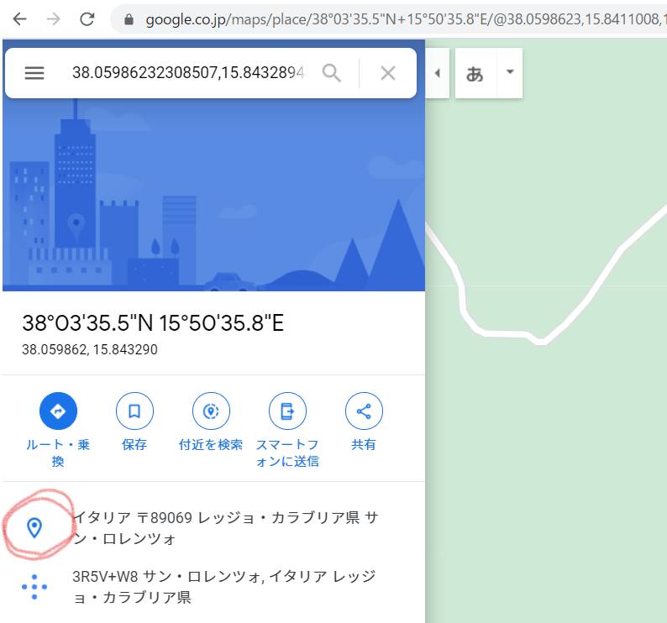Start directions with the blue route icon
Image resolution: width=667 pixels, height=623 pixels.
58,411
